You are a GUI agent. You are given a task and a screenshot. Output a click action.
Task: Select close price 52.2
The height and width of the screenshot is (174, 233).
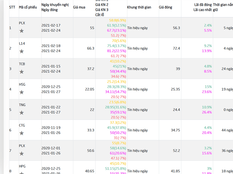coord(176,151)
